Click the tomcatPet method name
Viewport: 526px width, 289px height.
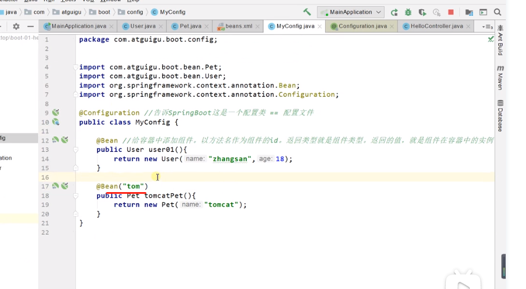click(164, 195)
